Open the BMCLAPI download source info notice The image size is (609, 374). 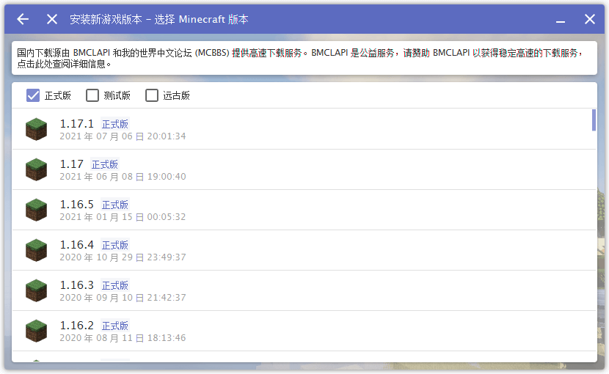[304, 58]
